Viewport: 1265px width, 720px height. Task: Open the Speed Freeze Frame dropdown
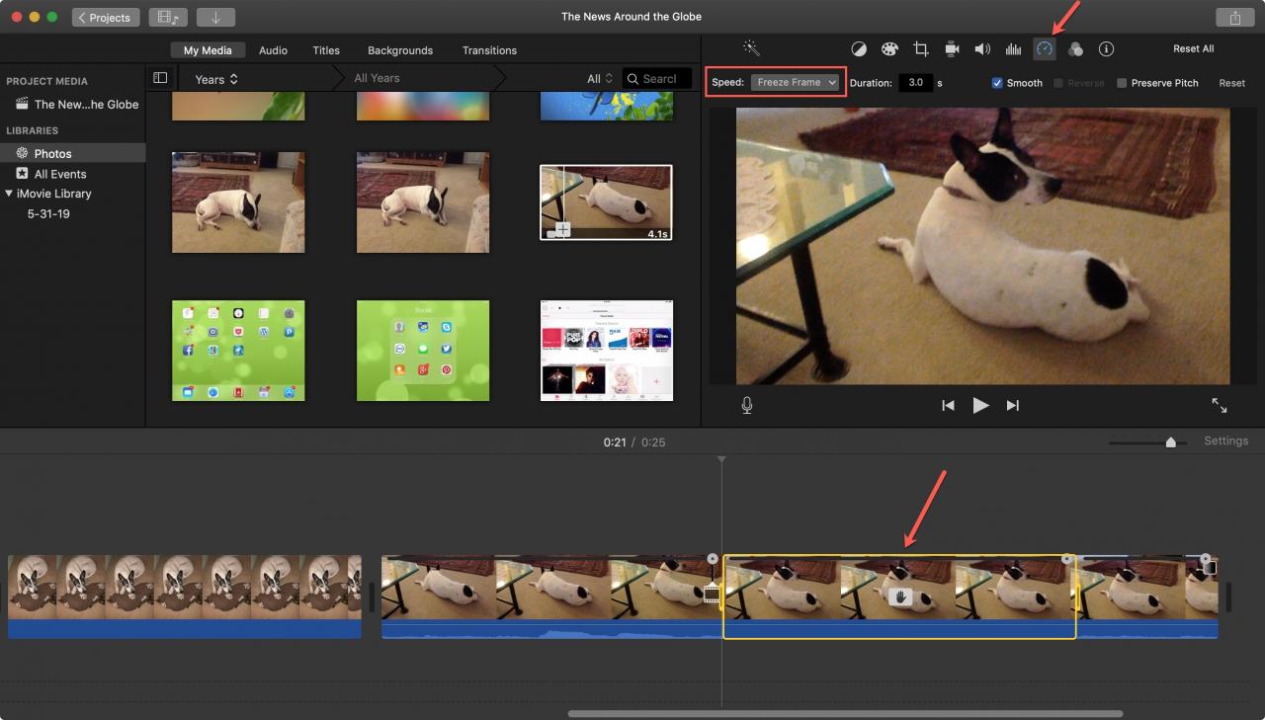point(796,83)
